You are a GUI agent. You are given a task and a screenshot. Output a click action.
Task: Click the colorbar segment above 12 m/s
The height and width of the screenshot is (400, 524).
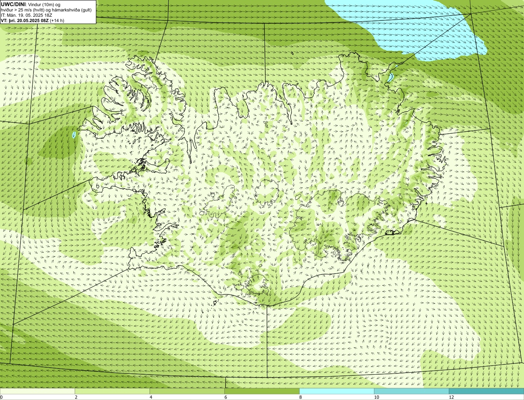[x=486, y=391]
